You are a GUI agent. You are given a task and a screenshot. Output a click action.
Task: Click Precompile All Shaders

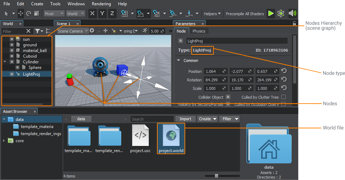[x=245, y=14]
